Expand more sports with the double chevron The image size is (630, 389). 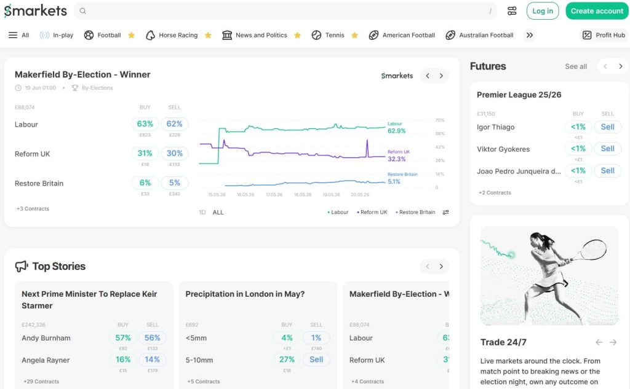click(x=530, y=35)
